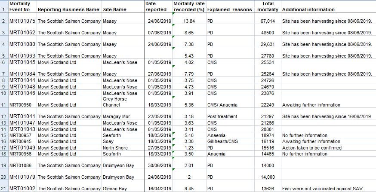The width and height of the screenshot is (376, 192).
Task: Click the 'Explained reasons' header cell
Action: [x=230, y=6]
